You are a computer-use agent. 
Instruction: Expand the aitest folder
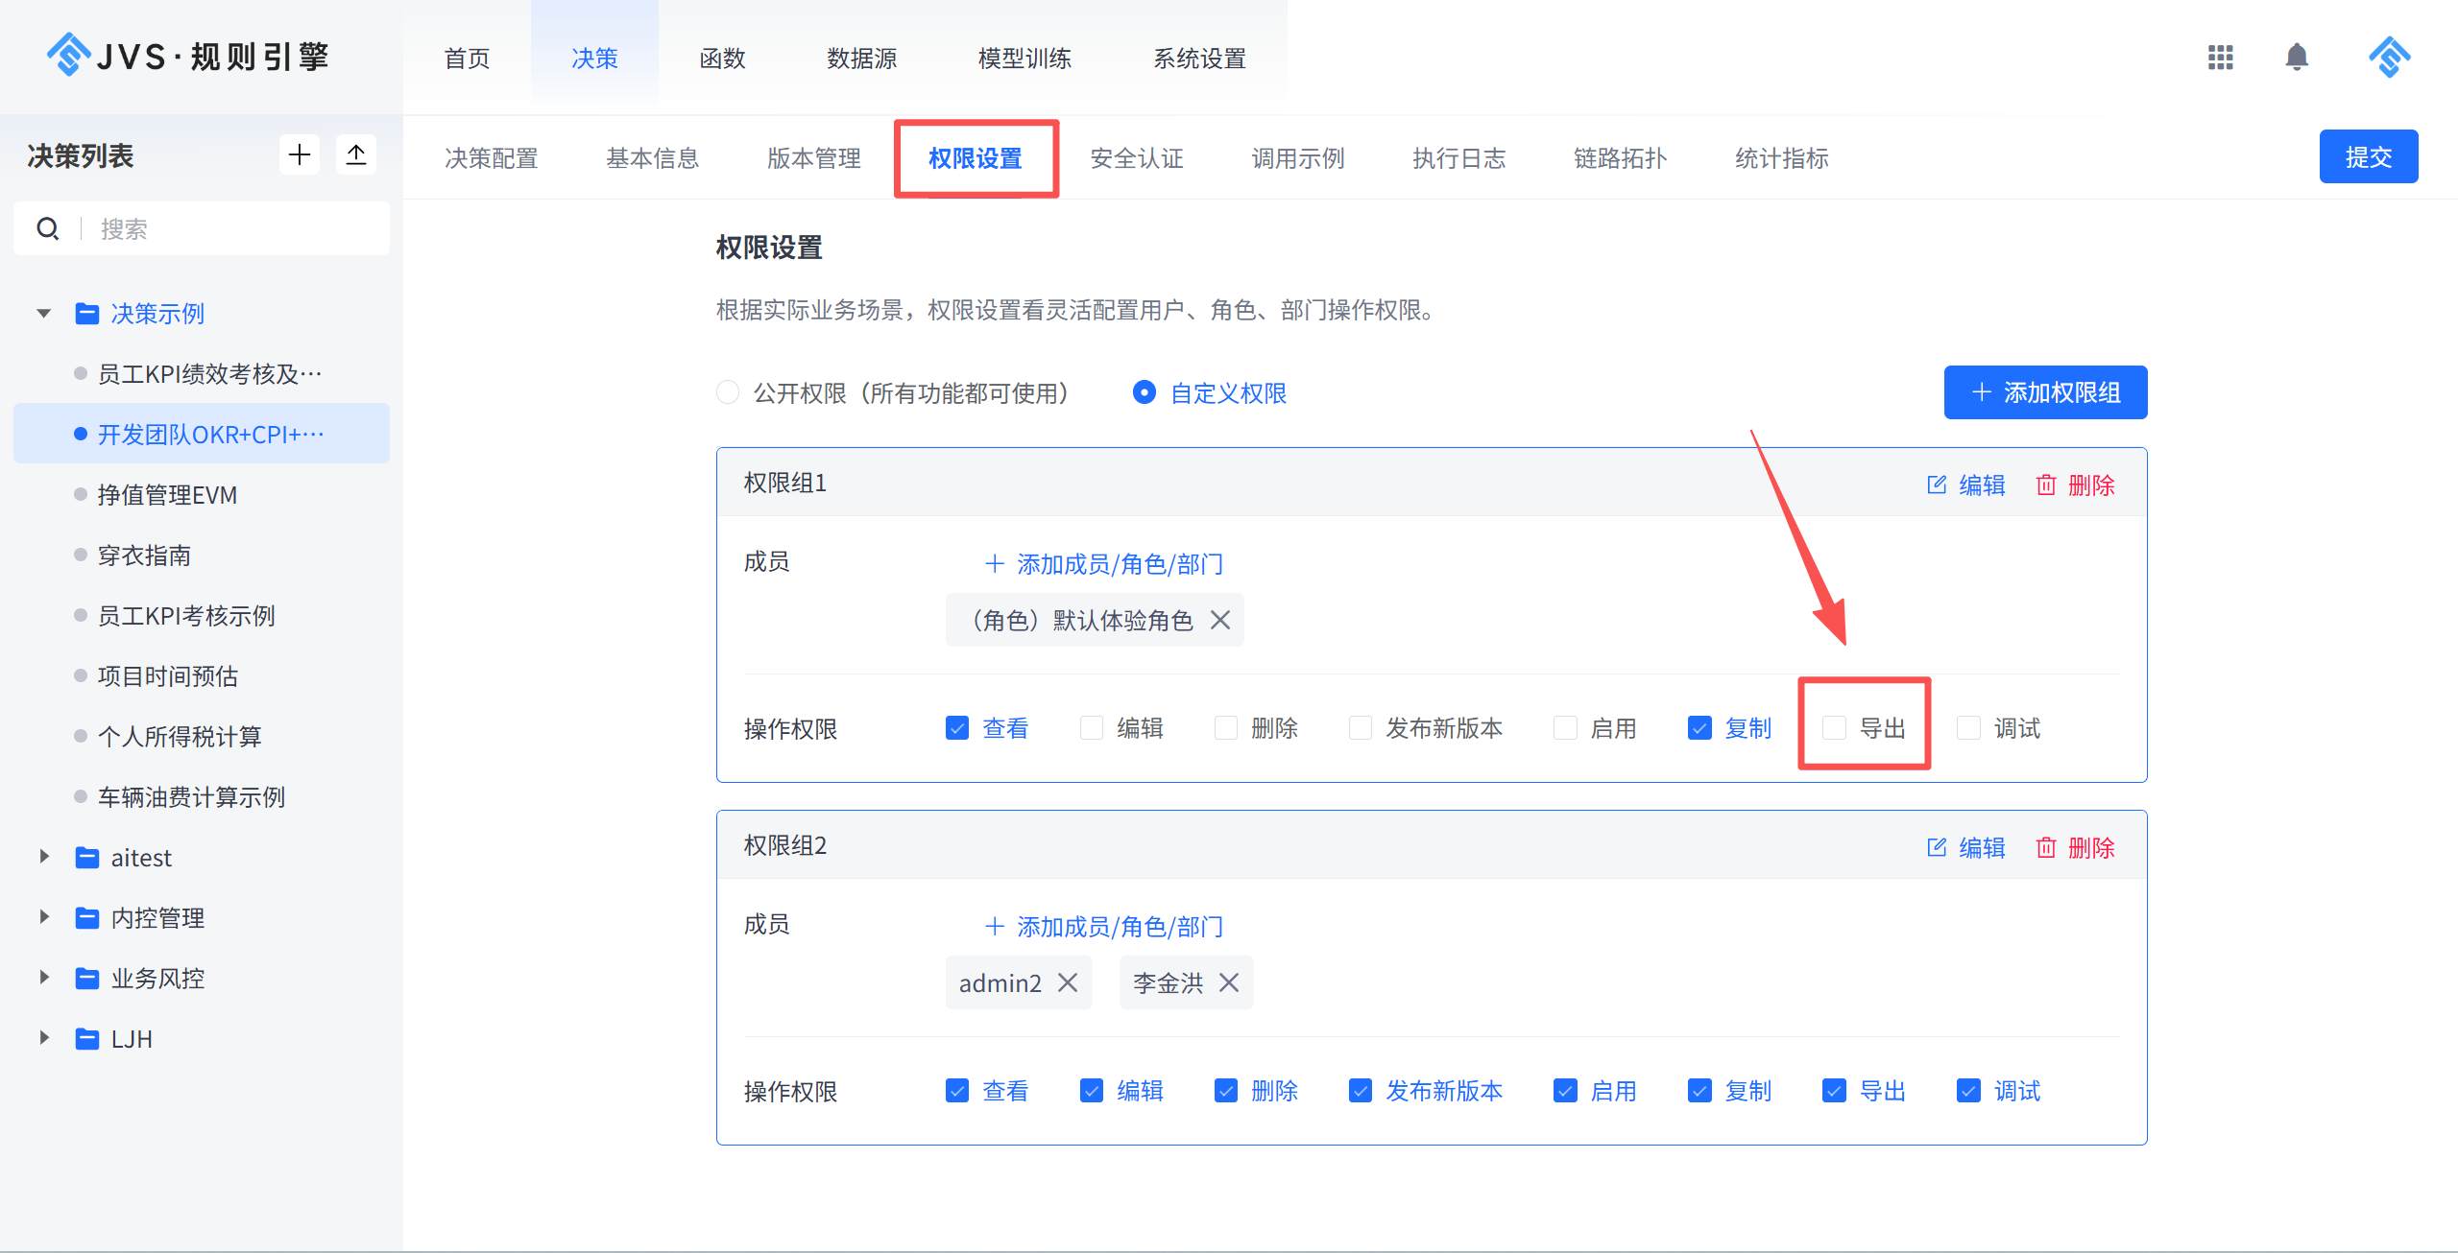43,857
